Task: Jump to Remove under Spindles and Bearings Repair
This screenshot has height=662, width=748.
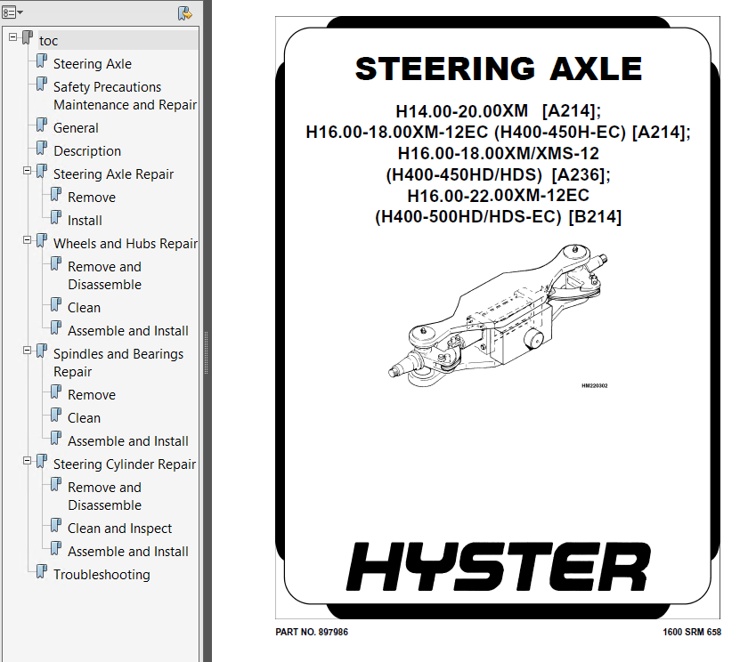Action: pyautogui.click(x=92, y=395)
